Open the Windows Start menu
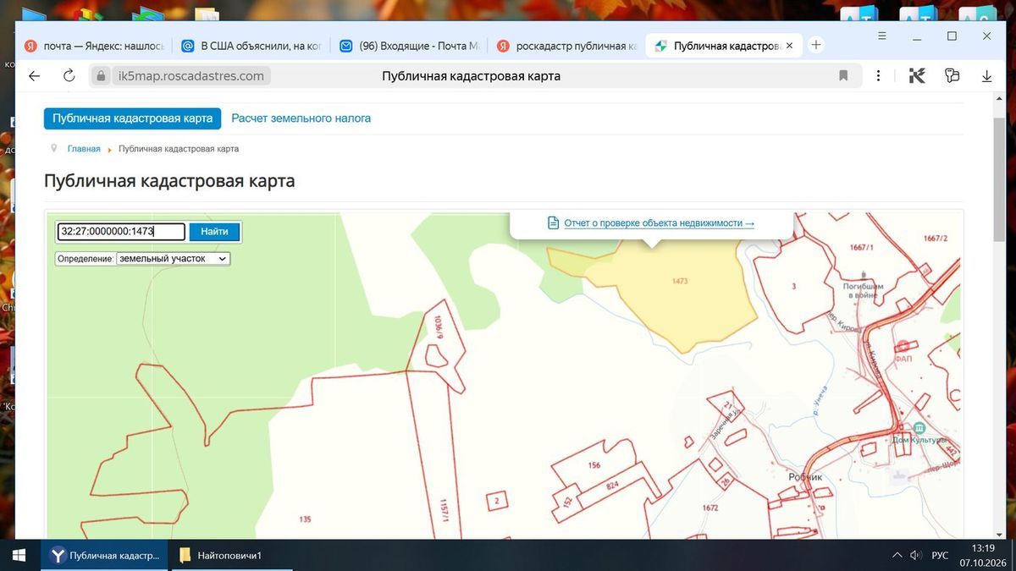 19,555
